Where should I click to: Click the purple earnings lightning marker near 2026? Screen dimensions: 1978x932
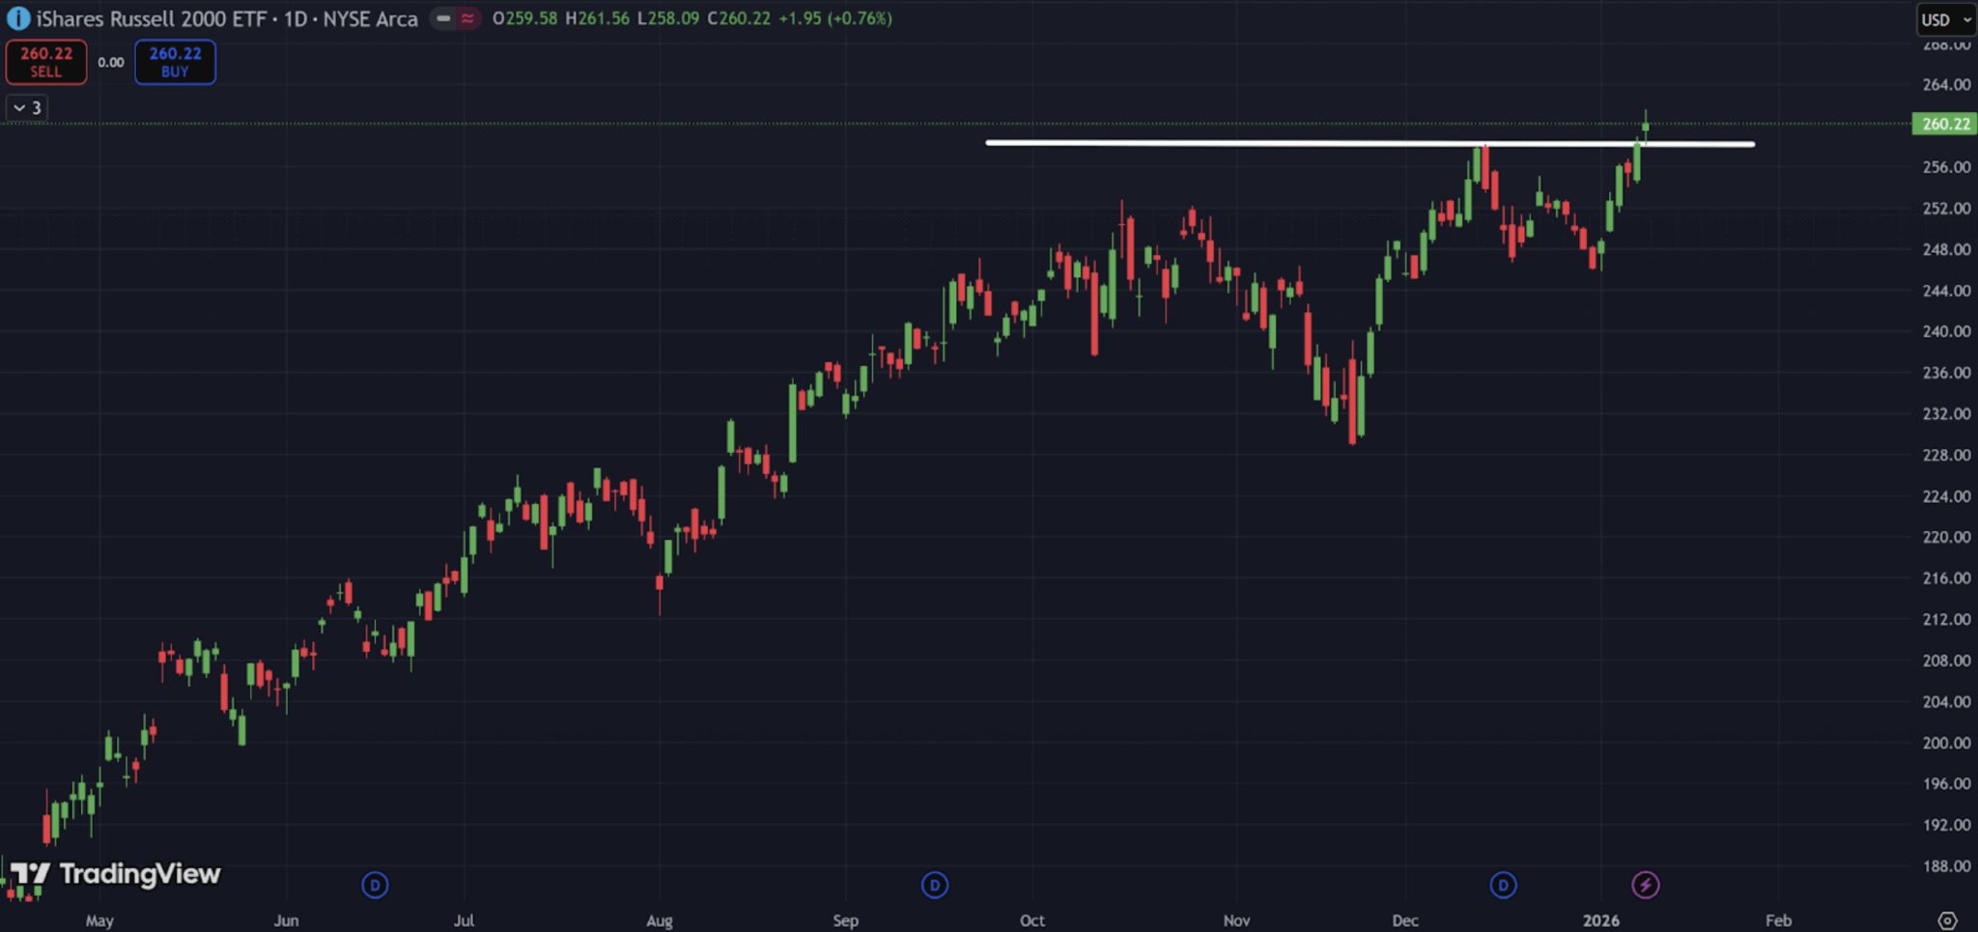[x=1646, y=884]
